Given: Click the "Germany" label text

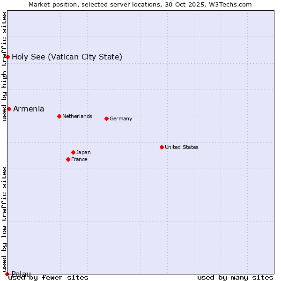Looking at the screenshot, I should 121,118.
